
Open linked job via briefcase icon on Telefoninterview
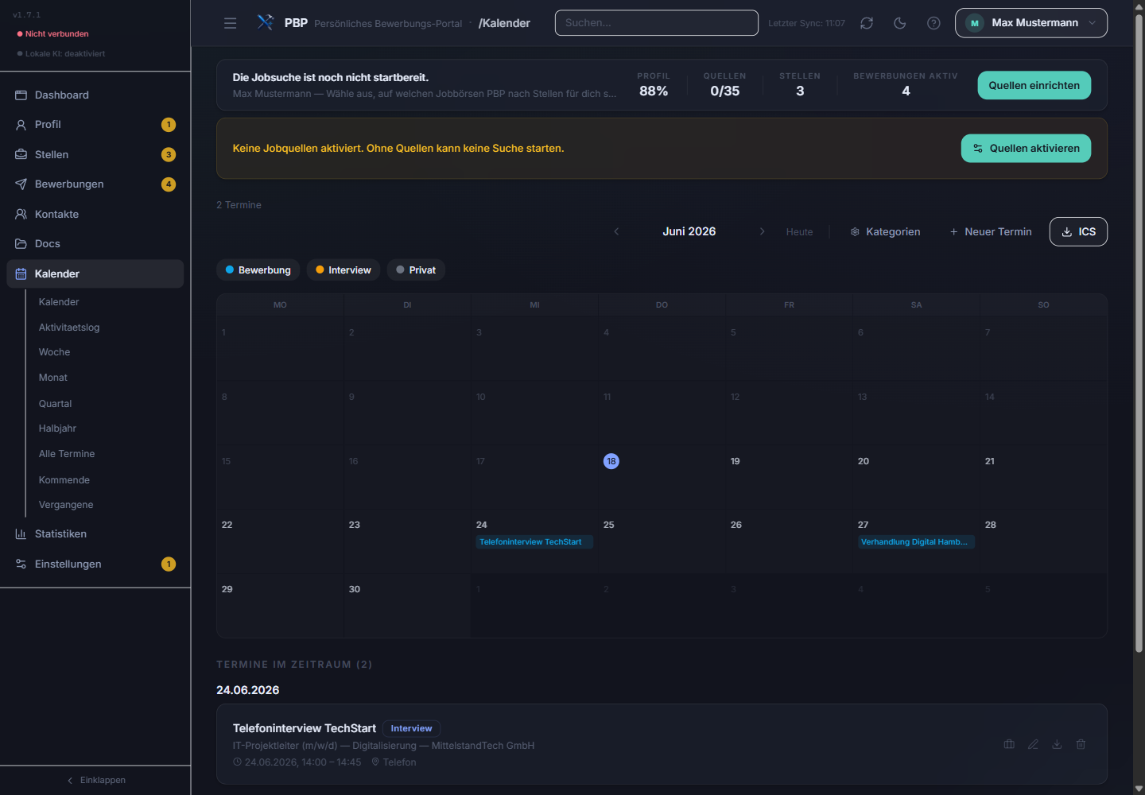point(1009,744)
